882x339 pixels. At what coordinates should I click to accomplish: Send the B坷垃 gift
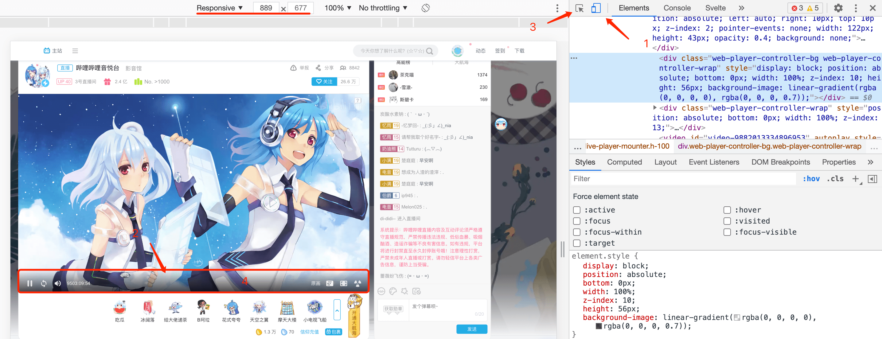203,311
